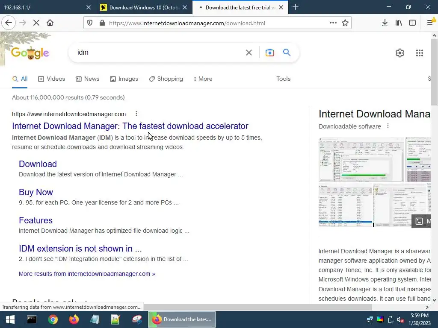Open large IDM screenshot thumbnail
438x328 pixels.
coord(361,160)
